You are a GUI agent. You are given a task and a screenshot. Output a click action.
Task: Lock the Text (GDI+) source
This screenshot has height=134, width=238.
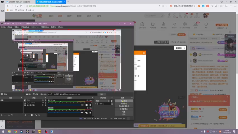[x=46, y=103]
